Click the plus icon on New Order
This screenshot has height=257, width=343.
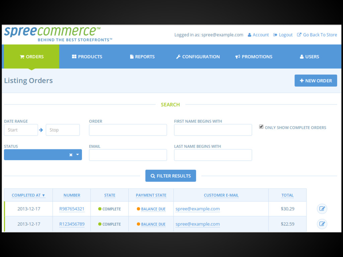[302, 81]
